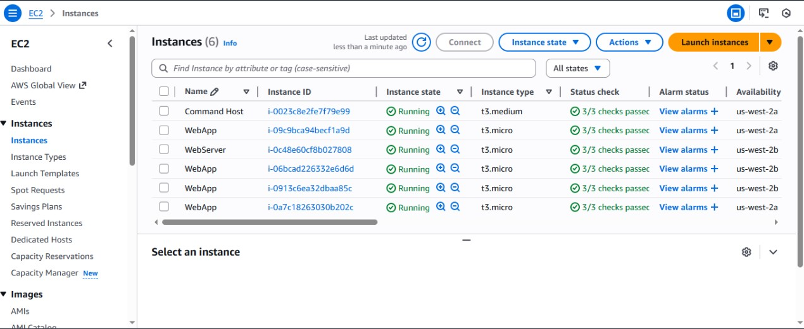
Task: Zoom-in filter icon for Command Host row
Action: click(441, 111)
